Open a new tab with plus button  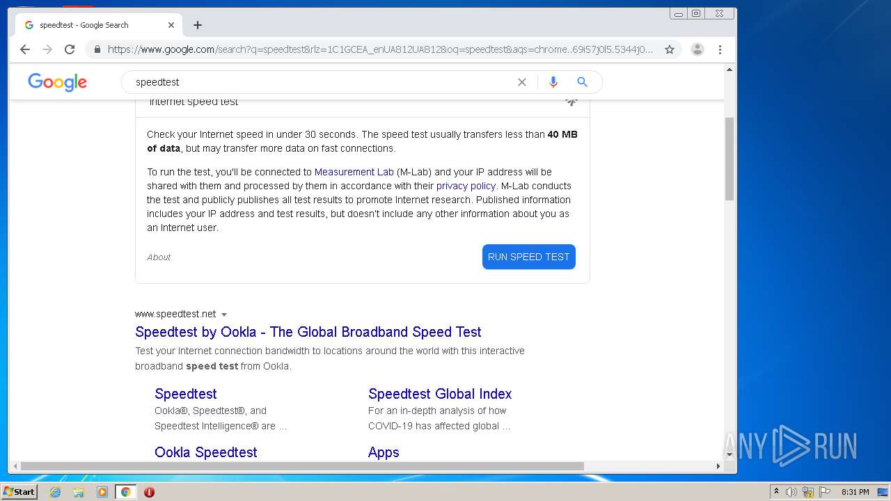(198, 25)
